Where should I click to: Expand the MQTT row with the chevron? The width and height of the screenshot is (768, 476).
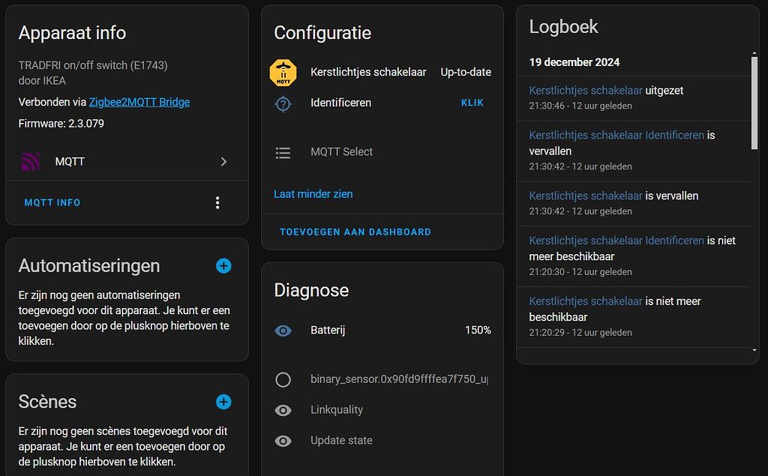pos(223,160)
